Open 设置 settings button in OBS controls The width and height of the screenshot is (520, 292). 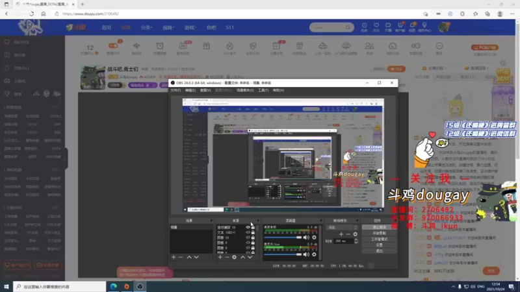[x=379, y=245]
